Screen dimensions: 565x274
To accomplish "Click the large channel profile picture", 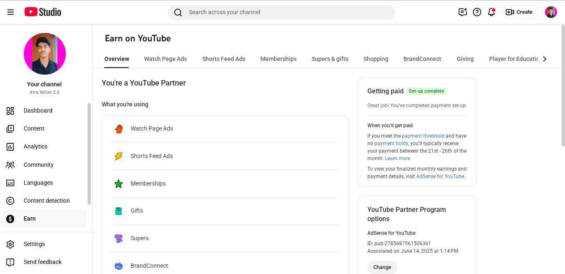I will (45, 54).
